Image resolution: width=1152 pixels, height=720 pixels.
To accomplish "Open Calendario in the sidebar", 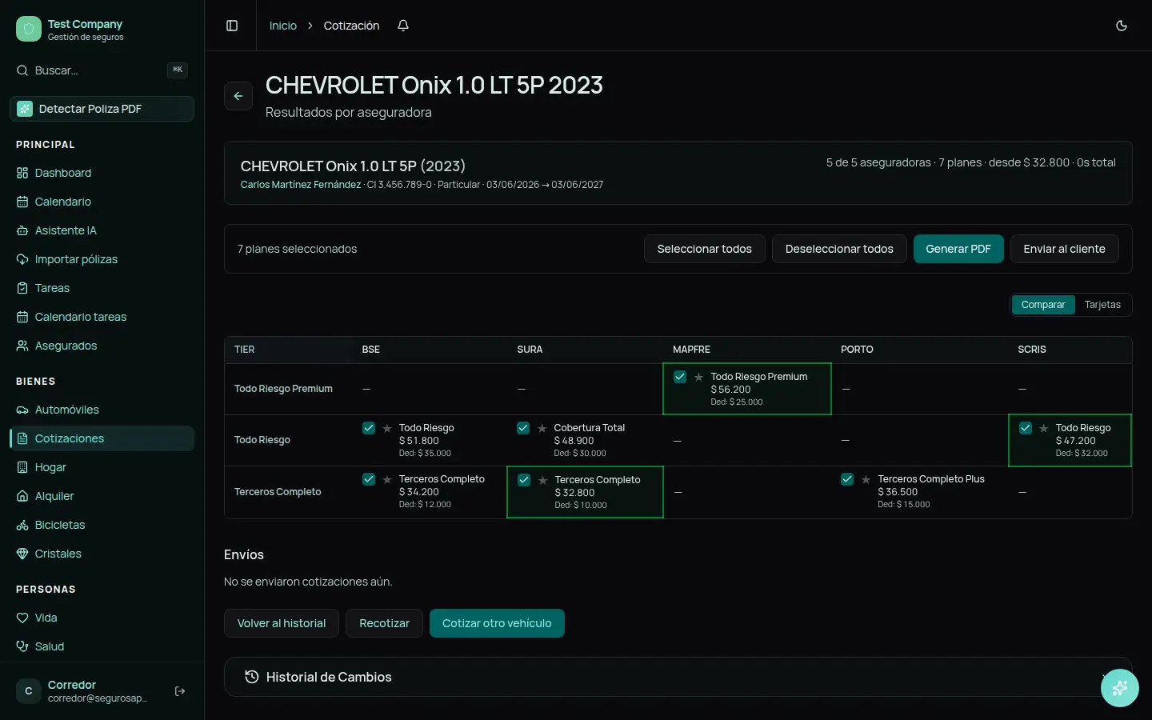I will point(102,202).
